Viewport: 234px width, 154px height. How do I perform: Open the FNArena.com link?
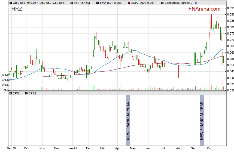coord(204,9)
